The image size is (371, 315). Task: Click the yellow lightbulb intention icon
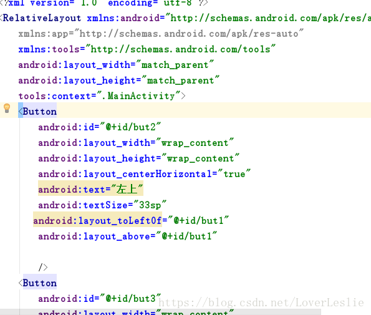click(x=7, y=109)
